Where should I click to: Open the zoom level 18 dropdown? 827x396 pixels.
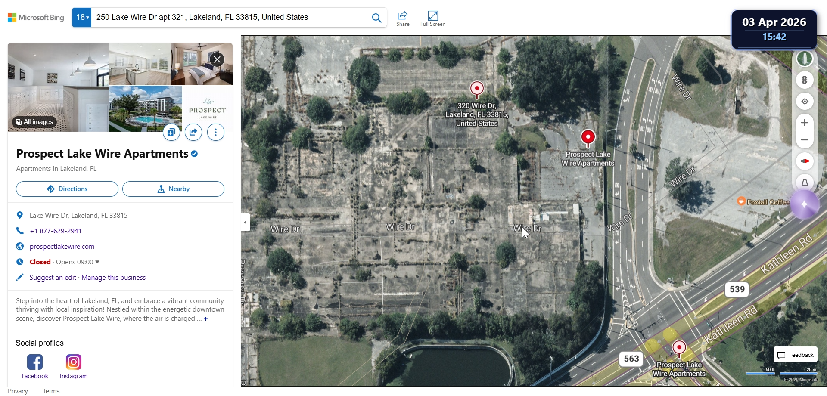(x=82, y=18)
